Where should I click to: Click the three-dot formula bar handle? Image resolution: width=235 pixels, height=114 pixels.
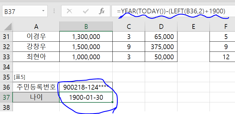(x=54, y=11)
